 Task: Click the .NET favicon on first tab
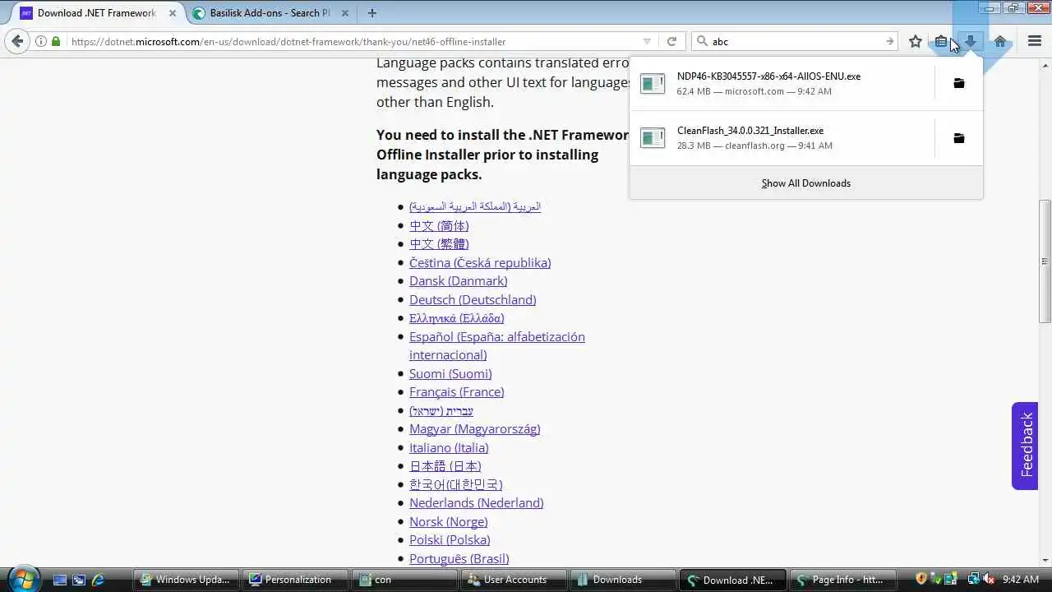[26, 13]
